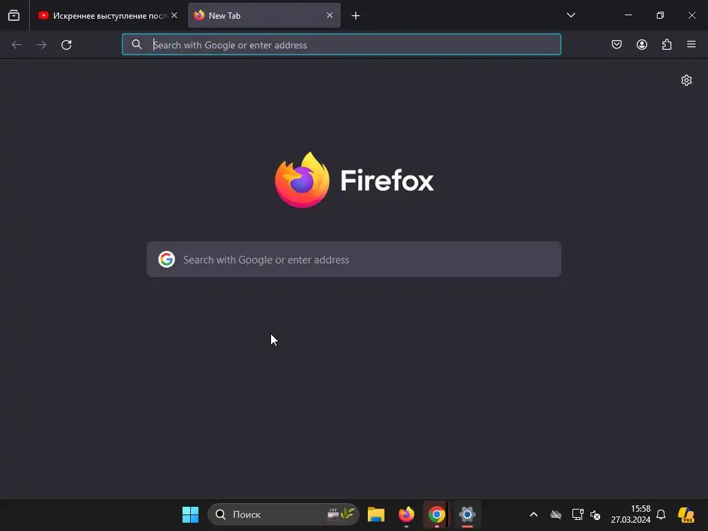Click Firefox icon in taskbar
708x531 pixels.
407,514
